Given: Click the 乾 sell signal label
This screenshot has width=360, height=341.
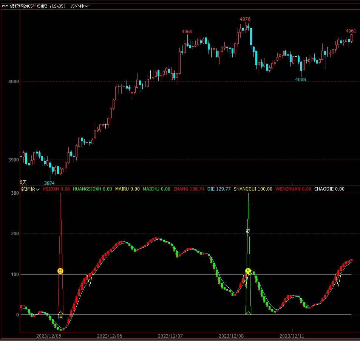Looking at the screenshot, I should (x=248, y=231).
